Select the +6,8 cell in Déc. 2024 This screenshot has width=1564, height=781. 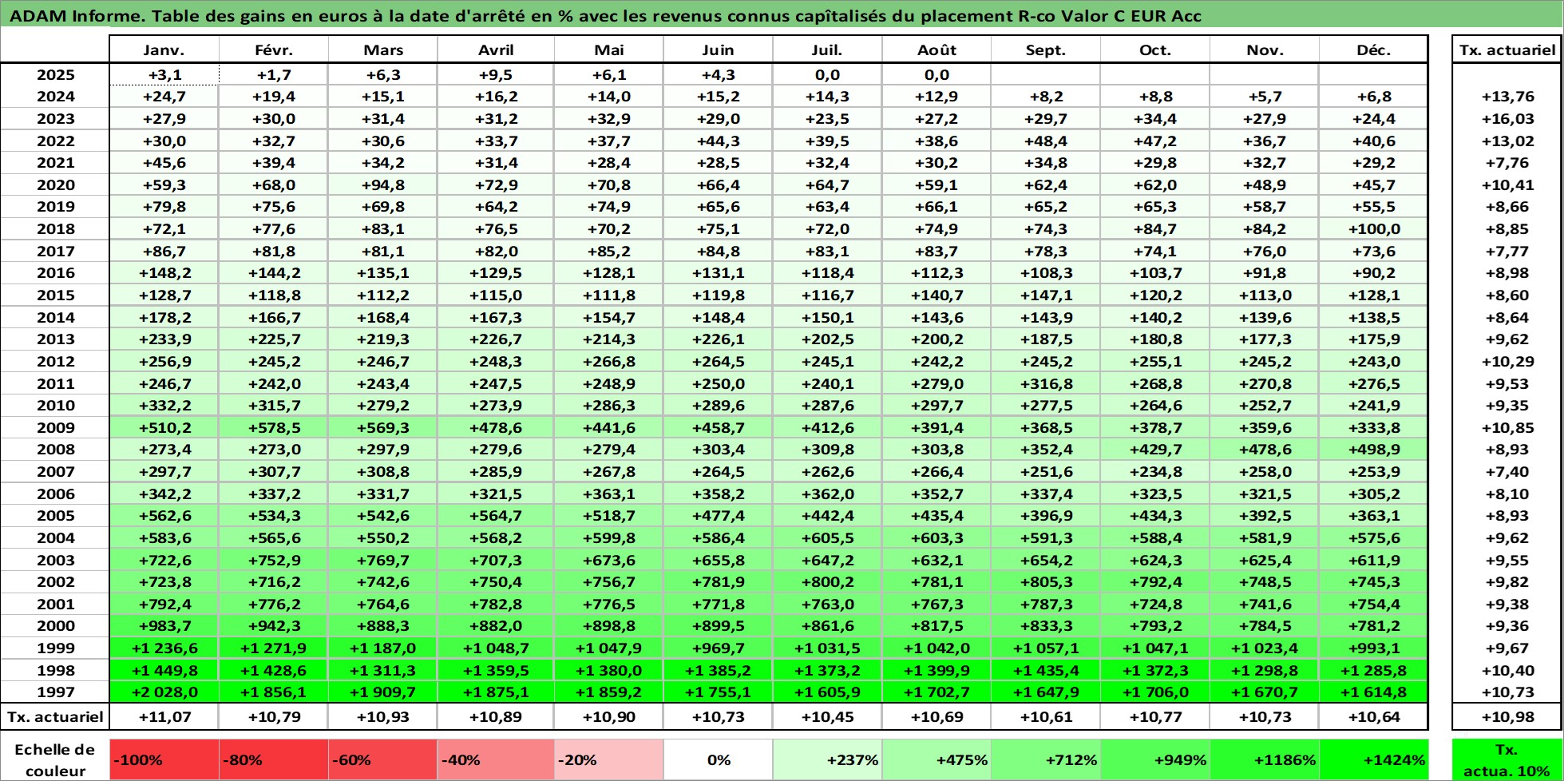point(1374,97)
